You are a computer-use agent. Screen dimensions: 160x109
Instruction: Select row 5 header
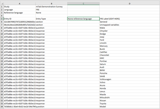point(2,19)
